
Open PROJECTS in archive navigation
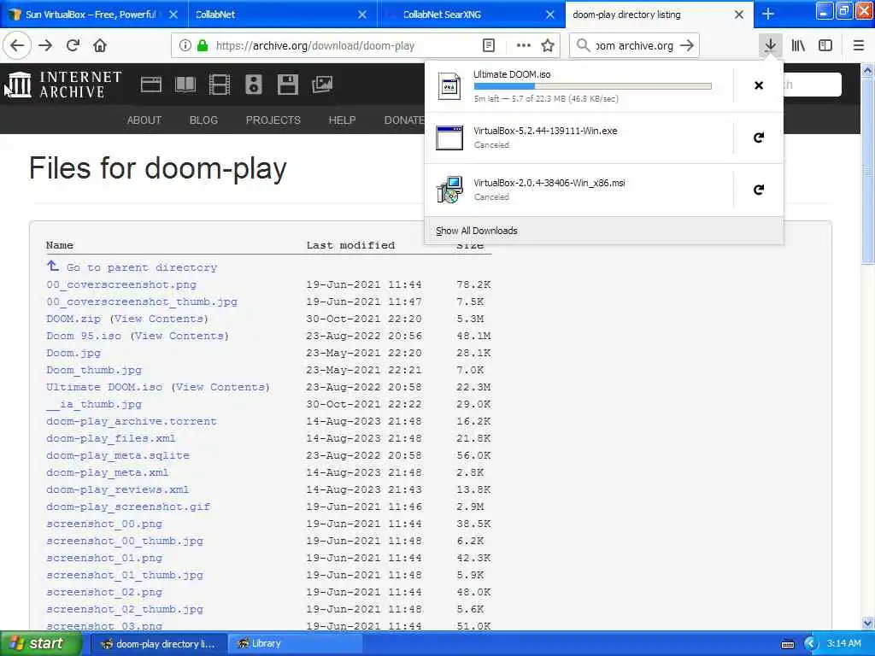point(273,120)
